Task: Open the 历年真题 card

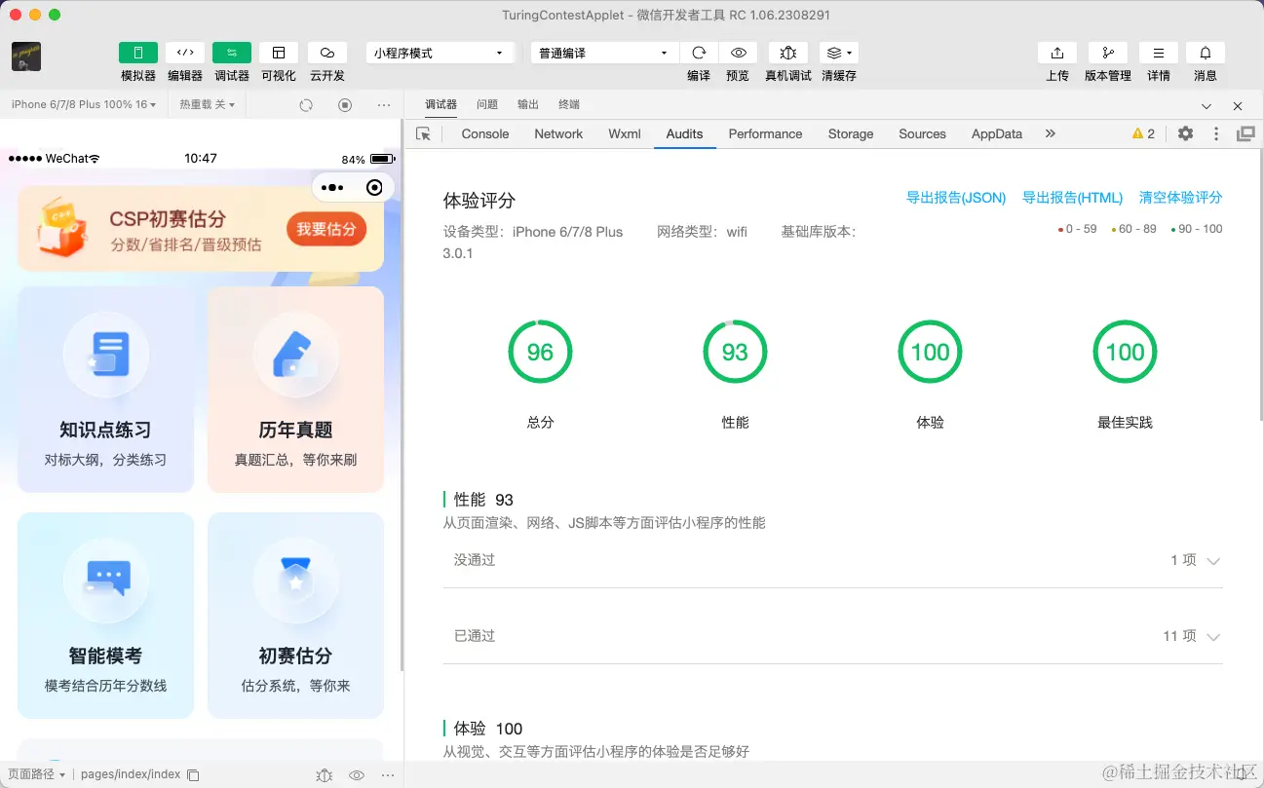Action: (295, 390)
